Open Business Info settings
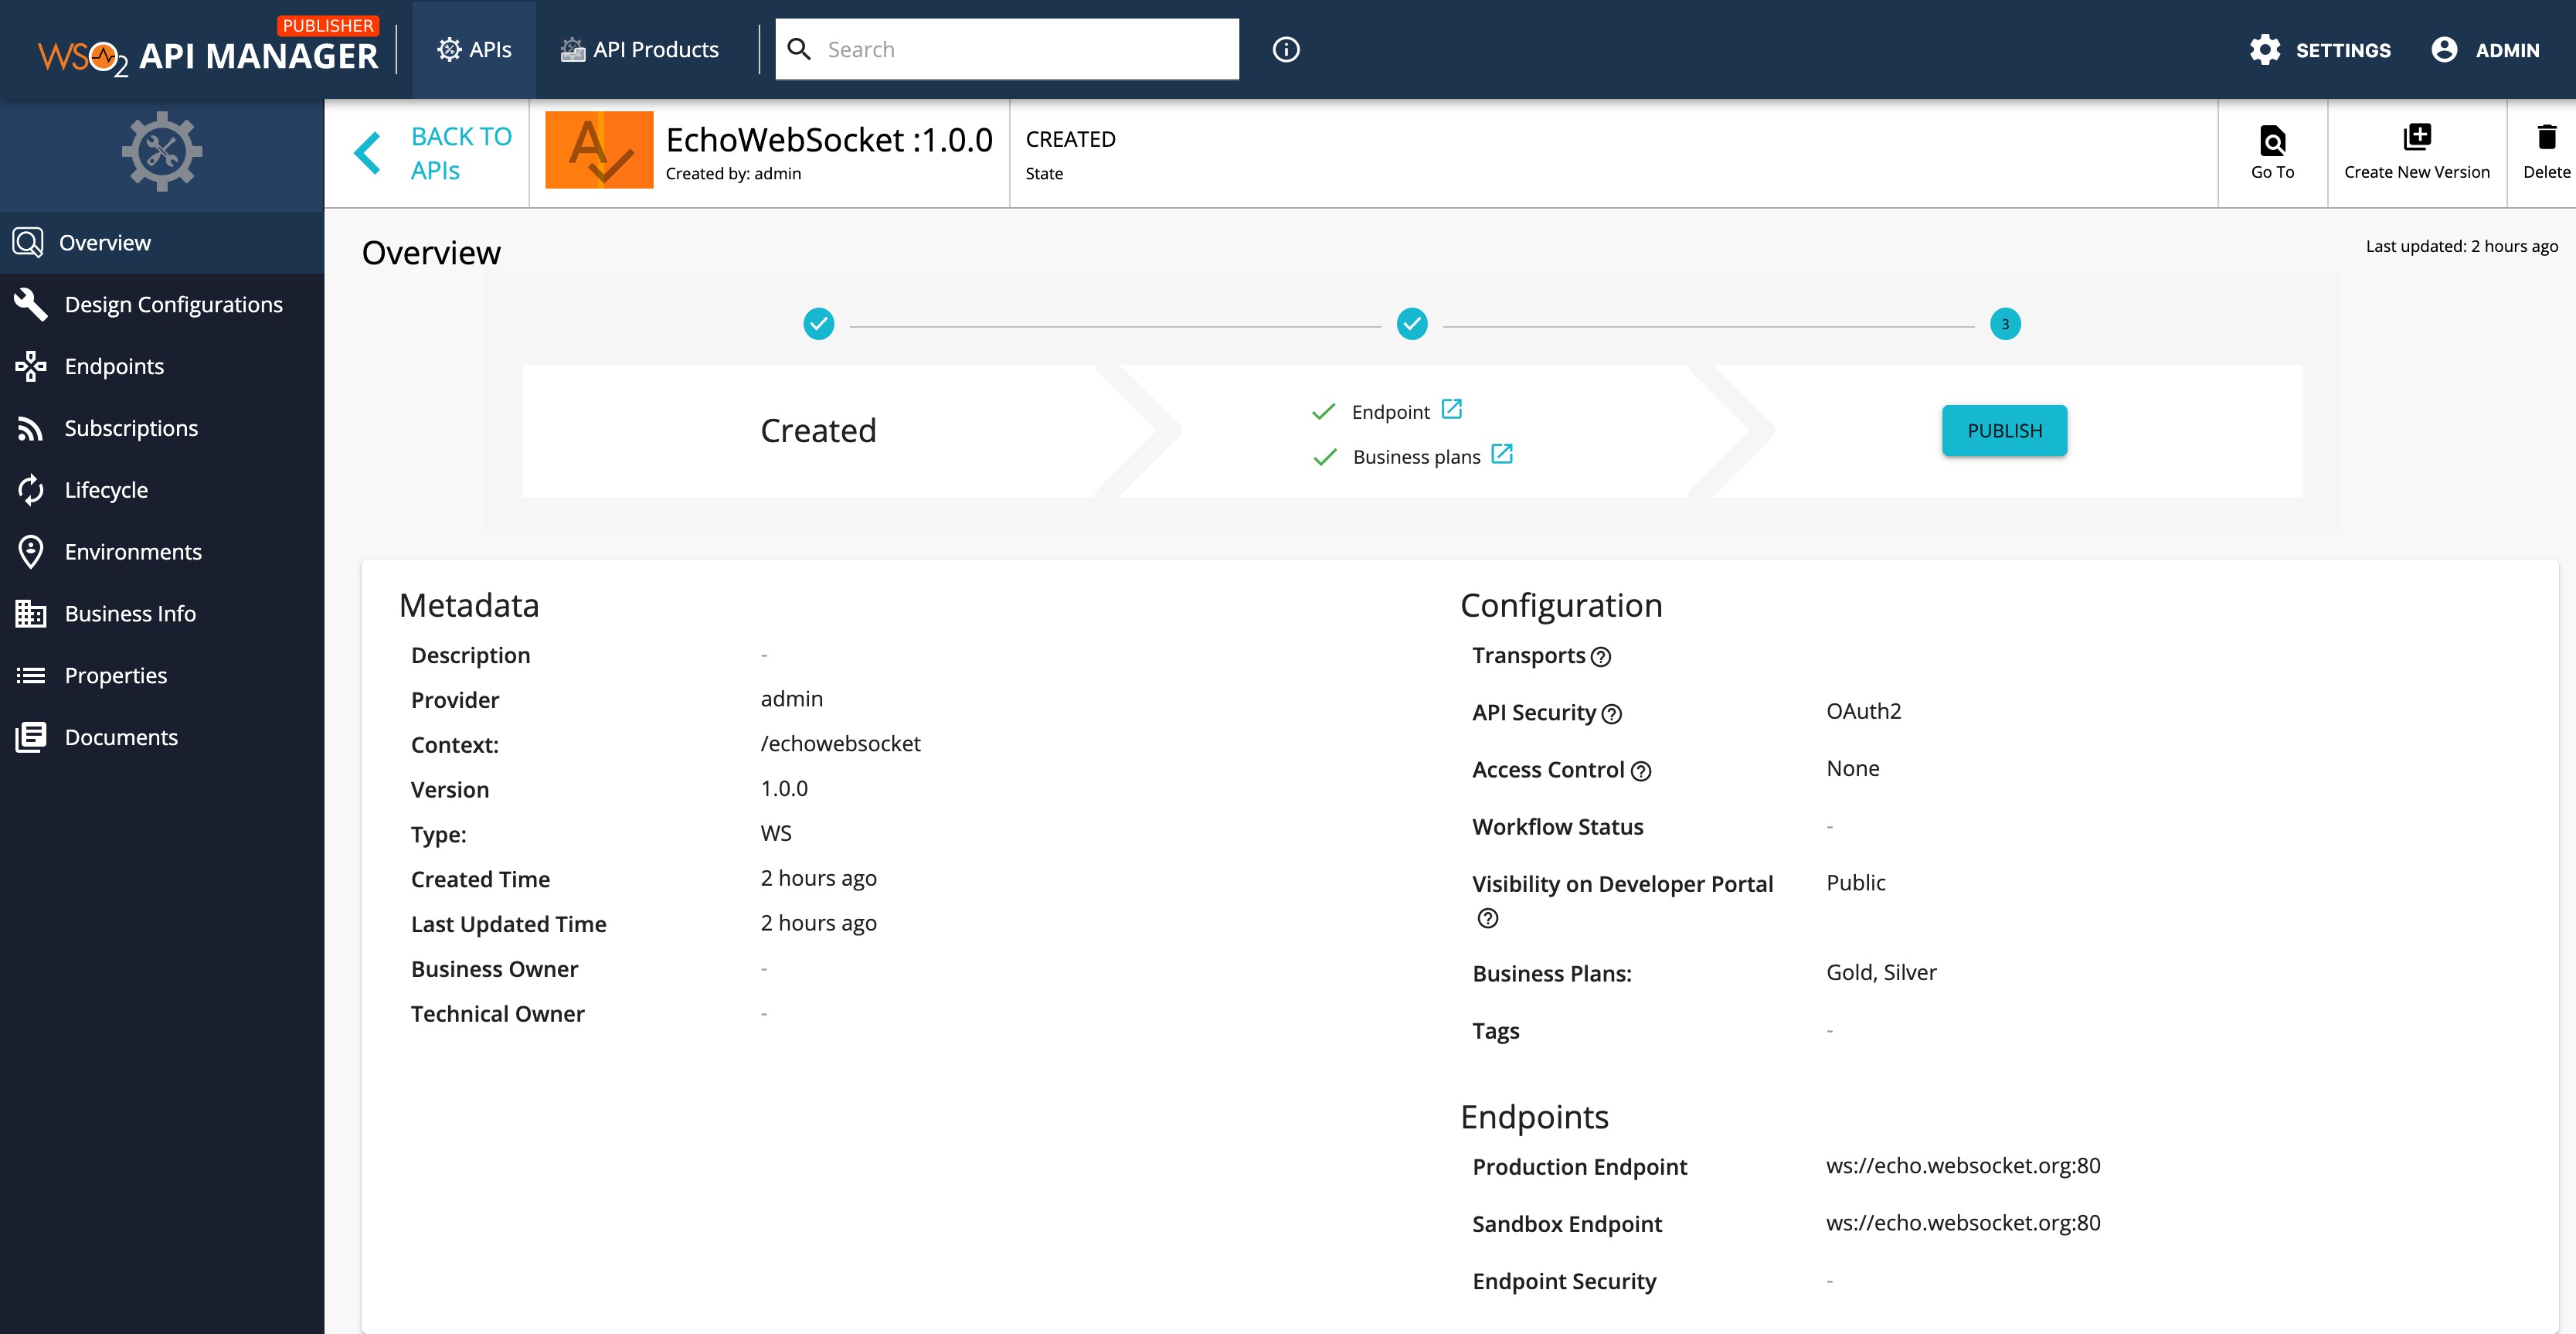The width and height of the screenshot is (2576, 1334). coord(130,613)
